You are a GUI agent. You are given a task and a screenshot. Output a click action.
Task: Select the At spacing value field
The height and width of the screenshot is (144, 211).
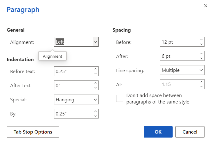pos(179,84)
